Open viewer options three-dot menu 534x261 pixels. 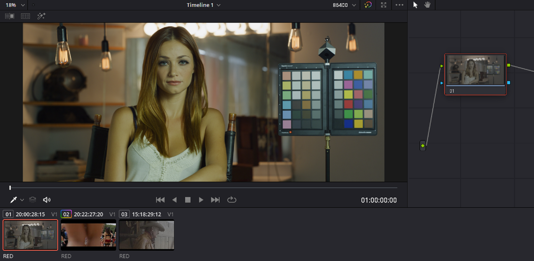(399, 5)
